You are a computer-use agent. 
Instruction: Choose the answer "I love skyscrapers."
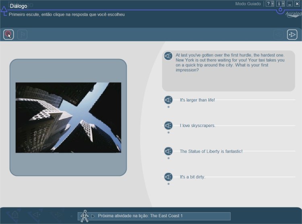click(197, 125)
